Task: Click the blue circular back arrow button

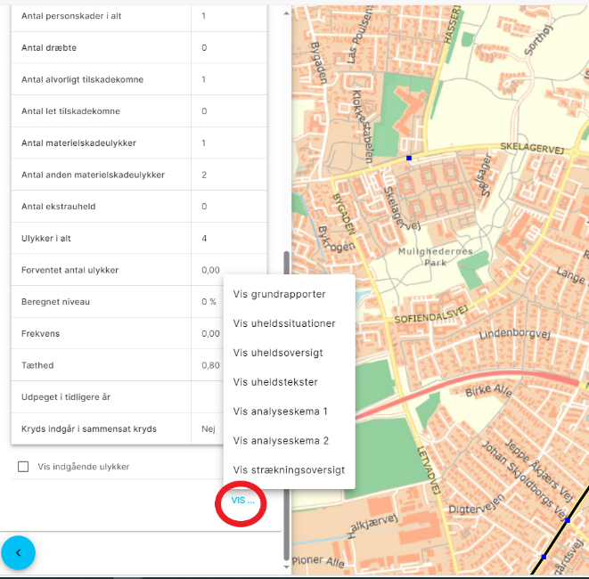Action: pyautogui.click(x=18, y=552)
